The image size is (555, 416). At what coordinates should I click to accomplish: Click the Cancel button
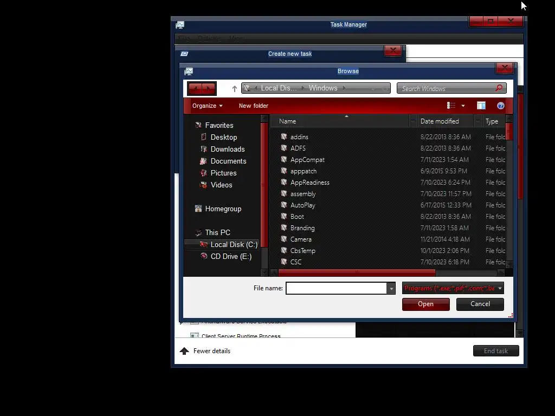[x=480, y=304]
